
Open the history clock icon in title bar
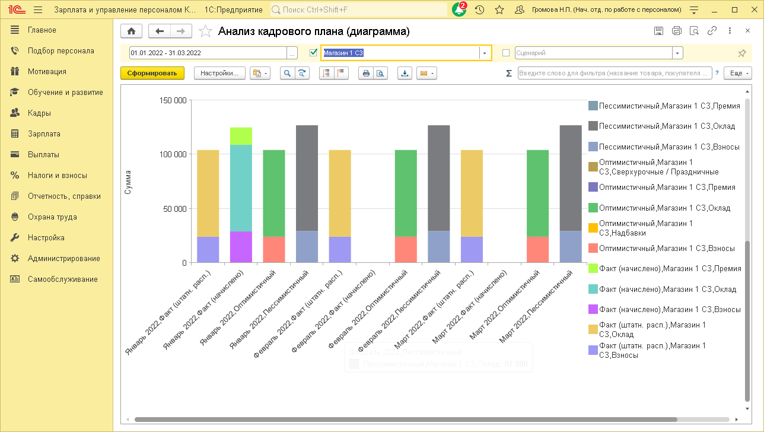(479, 10)
